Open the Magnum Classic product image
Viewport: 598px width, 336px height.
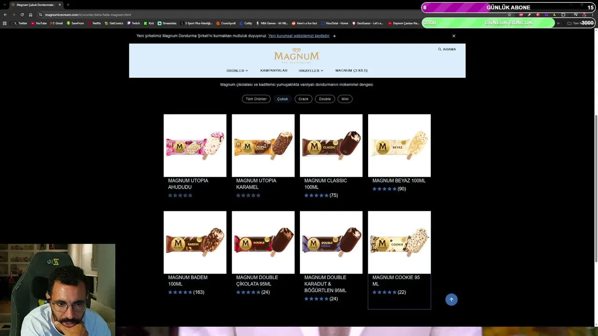[331, 146]
